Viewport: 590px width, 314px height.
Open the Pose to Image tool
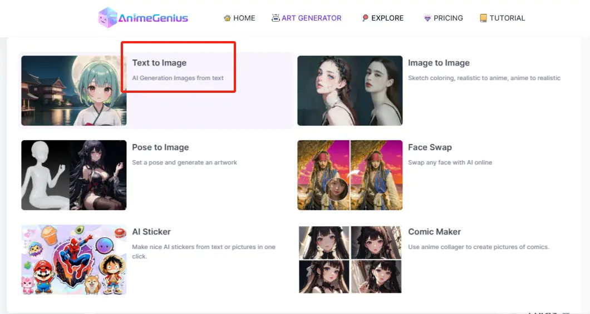[160, 147]
